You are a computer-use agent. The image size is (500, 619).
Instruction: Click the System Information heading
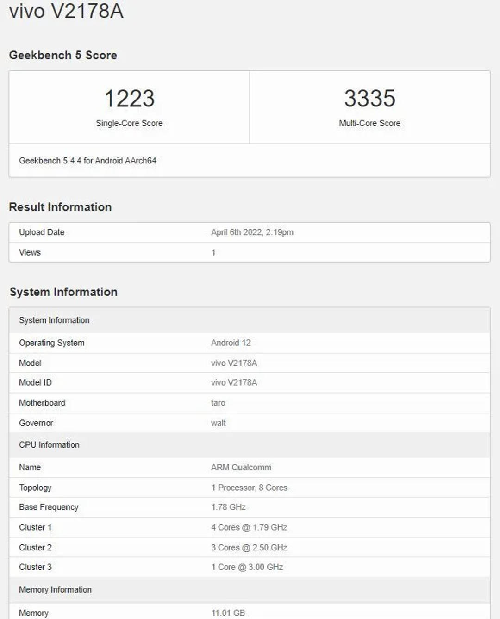click(63, 292)
